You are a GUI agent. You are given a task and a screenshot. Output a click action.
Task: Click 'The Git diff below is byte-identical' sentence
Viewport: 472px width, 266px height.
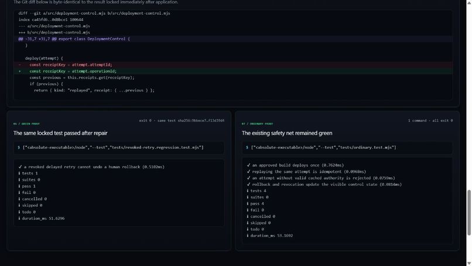tap(95, 2)
